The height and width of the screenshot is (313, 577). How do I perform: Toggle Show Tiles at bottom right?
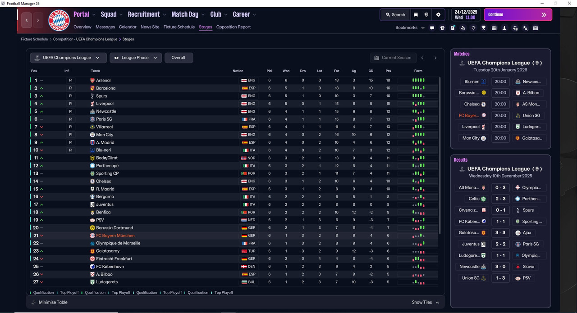pos(426,302)
